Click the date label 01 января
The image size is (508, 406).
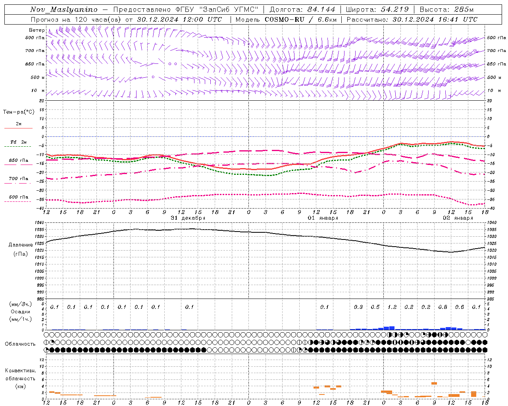point(323,218)
